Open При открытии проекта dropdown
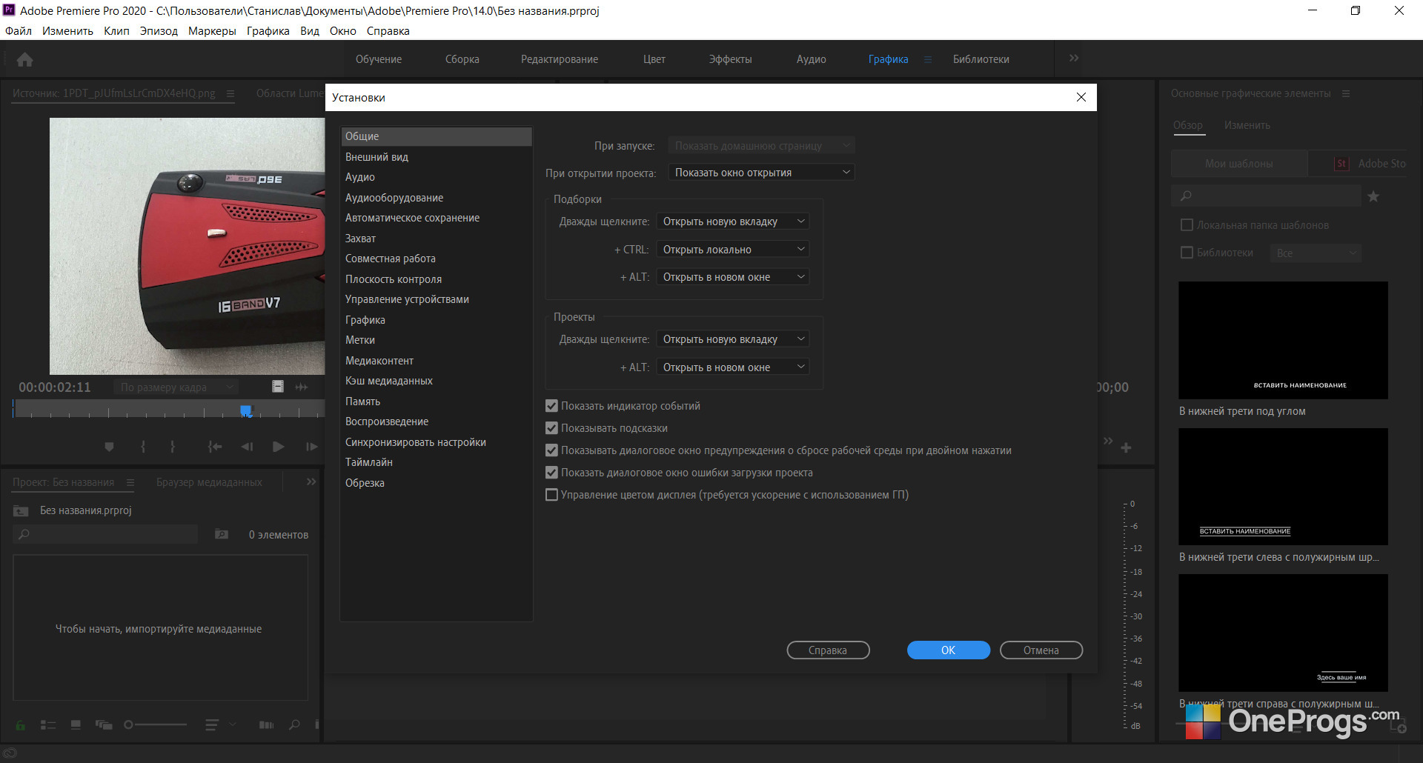The image size is (1423, 763). tap(761, 173)
